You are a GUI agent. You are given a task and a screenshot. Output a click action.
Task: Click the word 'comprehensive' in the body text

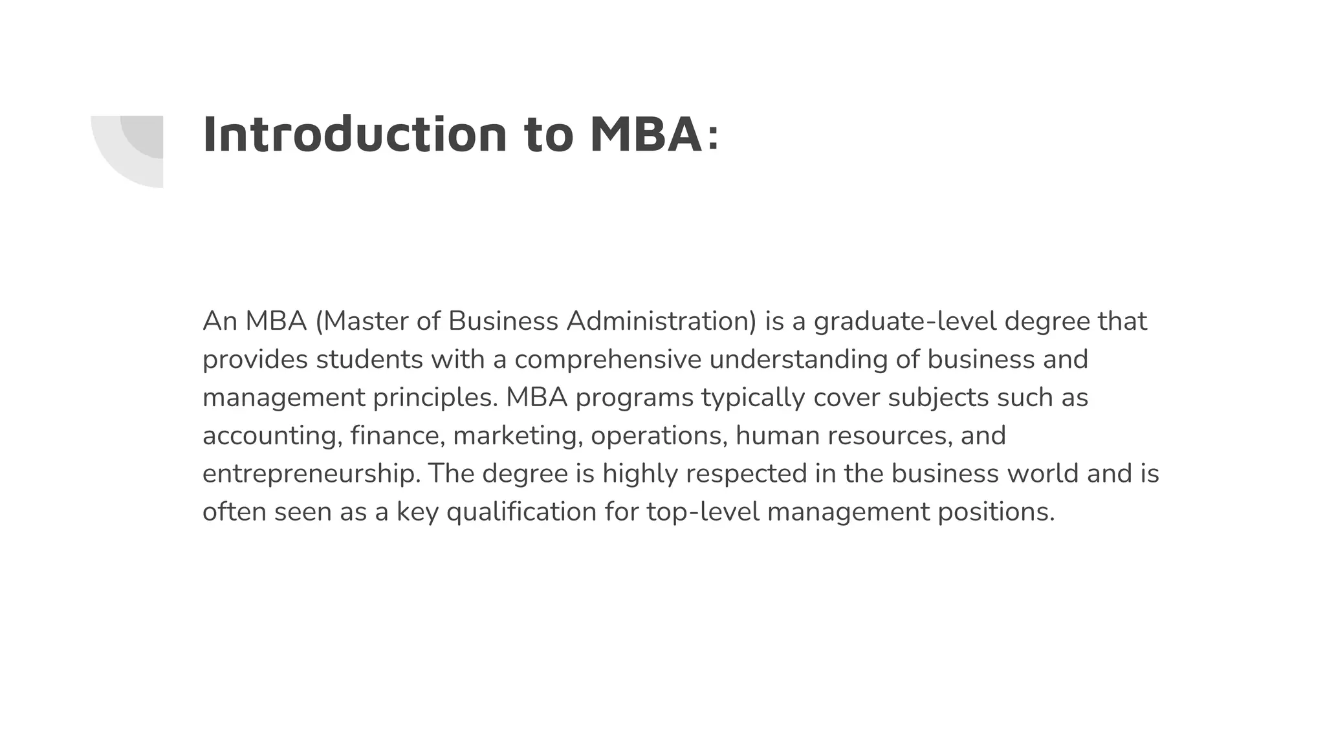pos(608,360)
